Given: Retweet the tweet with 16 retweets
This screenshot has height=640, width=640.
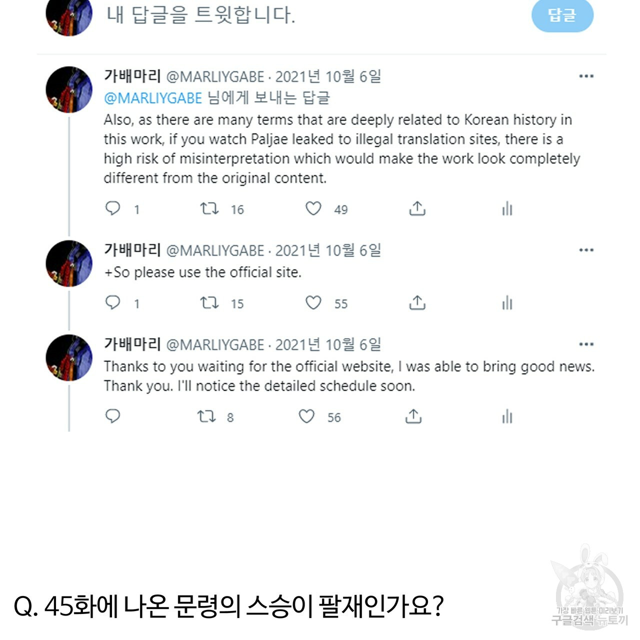Looking at the screenshot, I should tap(209, 208).
